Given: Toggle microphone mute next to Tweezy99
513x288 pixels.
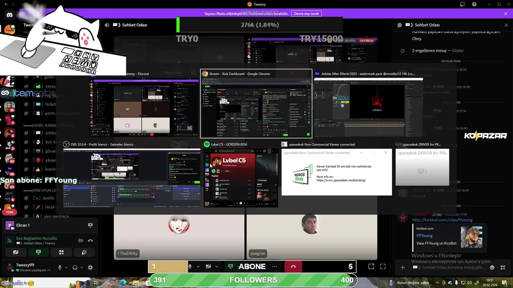Looking at the screenshot, I should pyautogui.click(x=60, y=267).
